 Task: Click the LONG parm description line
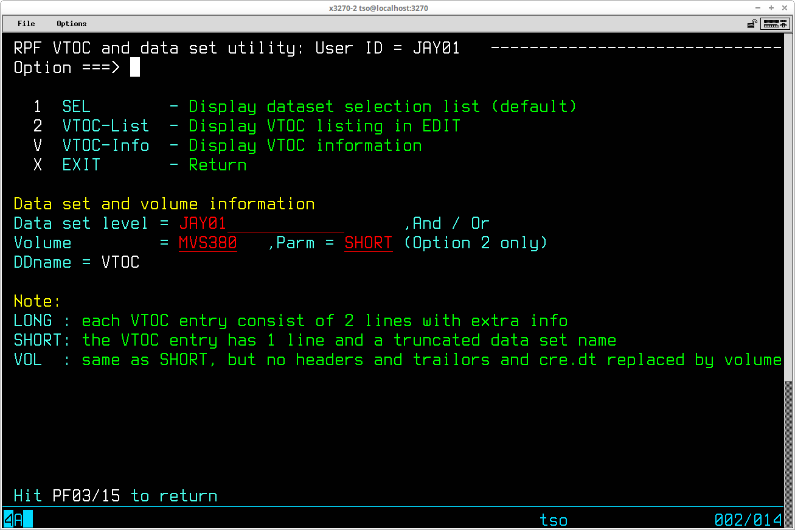point(291,321)
